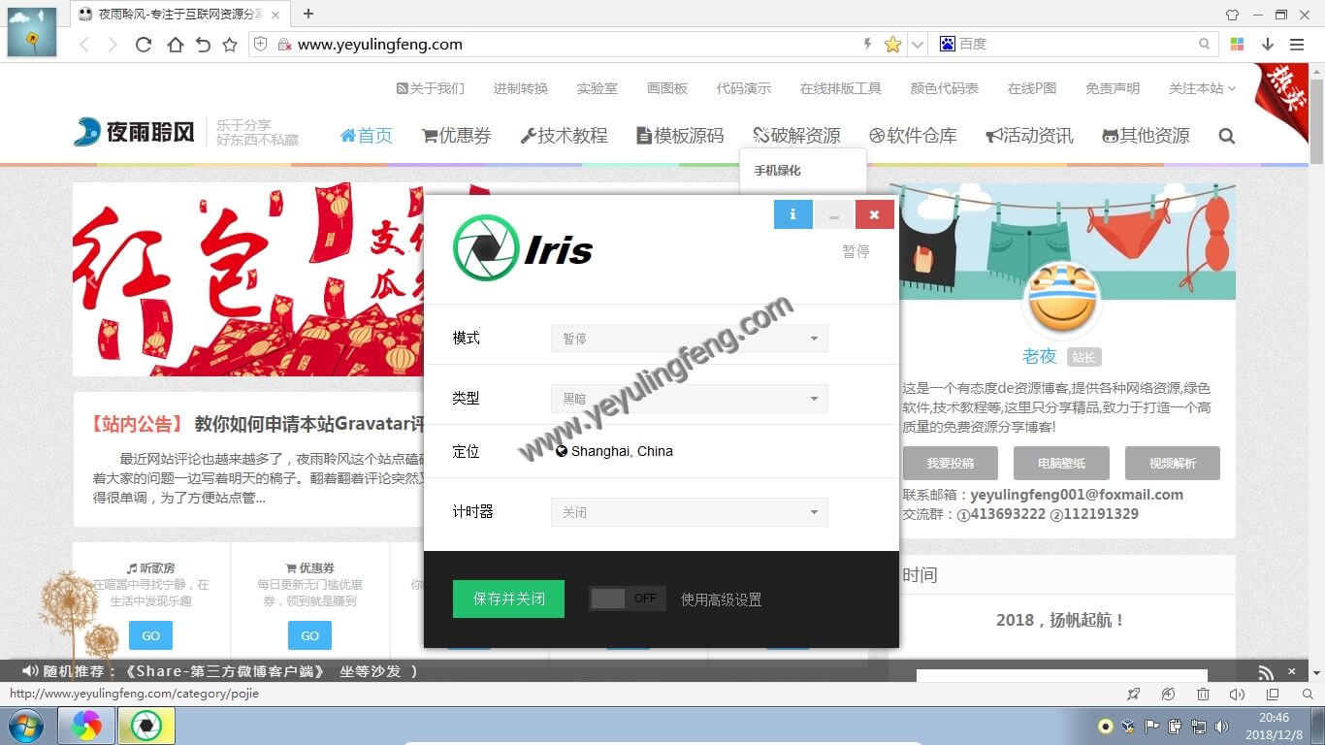Open 其他资源 nav menu item
This screenshot has width=1325, height=745.
[1146, 136]
